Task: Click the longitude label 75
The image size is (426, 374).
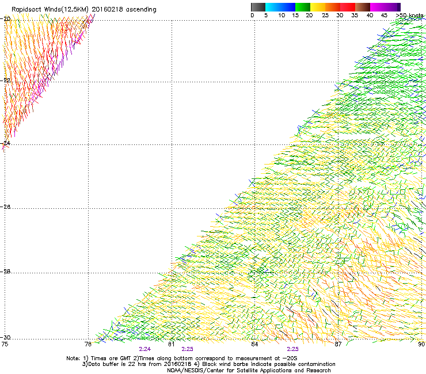Action: click(x=5, y=344)
